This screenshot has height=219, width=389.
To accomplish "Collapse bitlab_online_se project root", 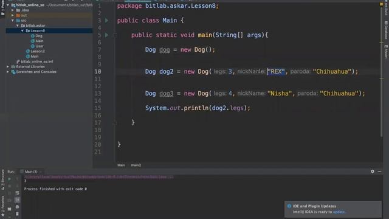I will click(x=8, y=5).
